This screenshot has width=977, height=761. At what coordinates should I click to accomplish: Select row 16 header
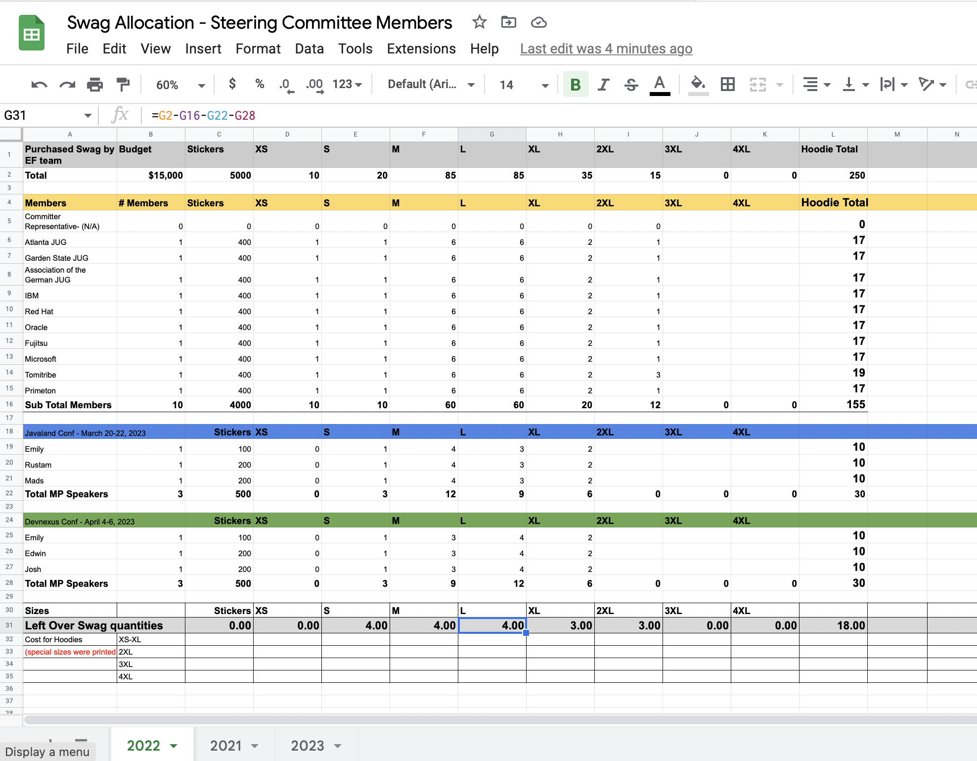click(x=10, y=404)
